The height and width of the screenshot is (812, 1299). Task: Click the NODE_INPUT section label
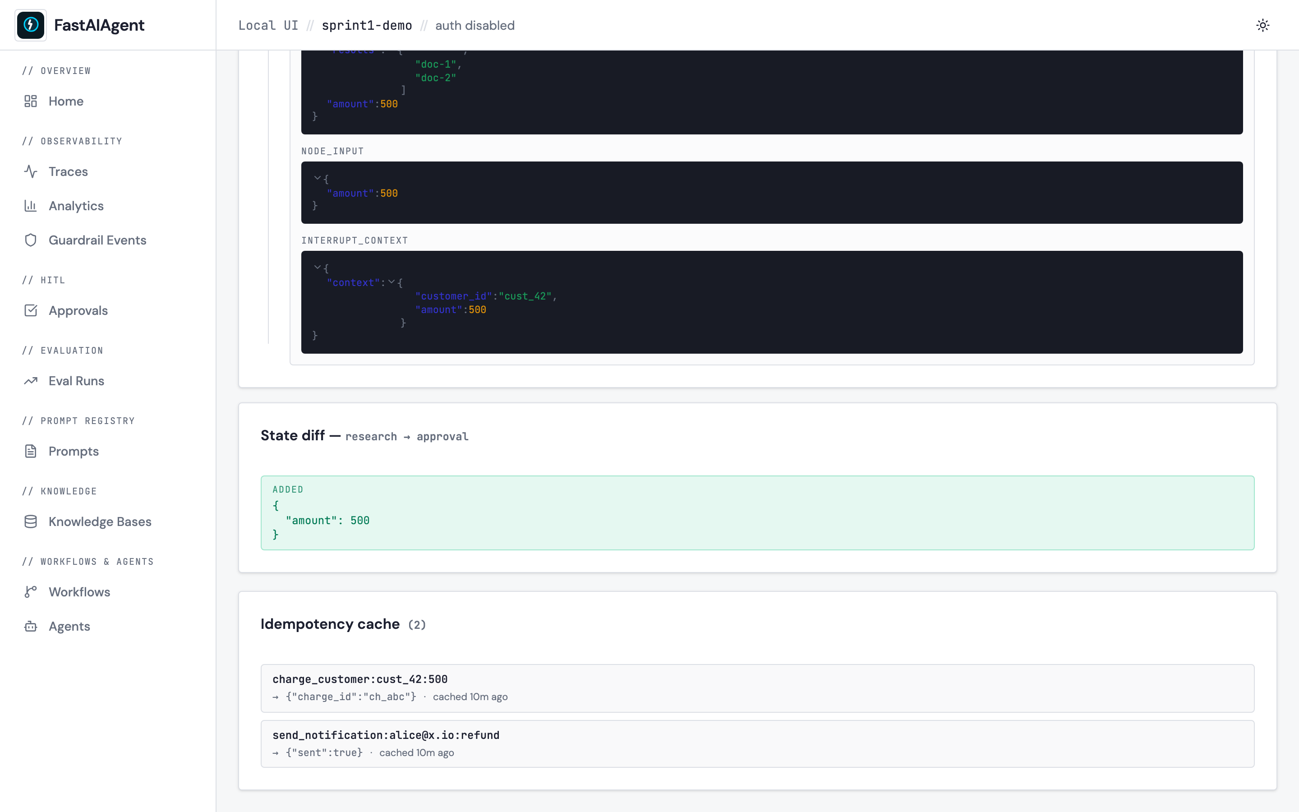333,152
